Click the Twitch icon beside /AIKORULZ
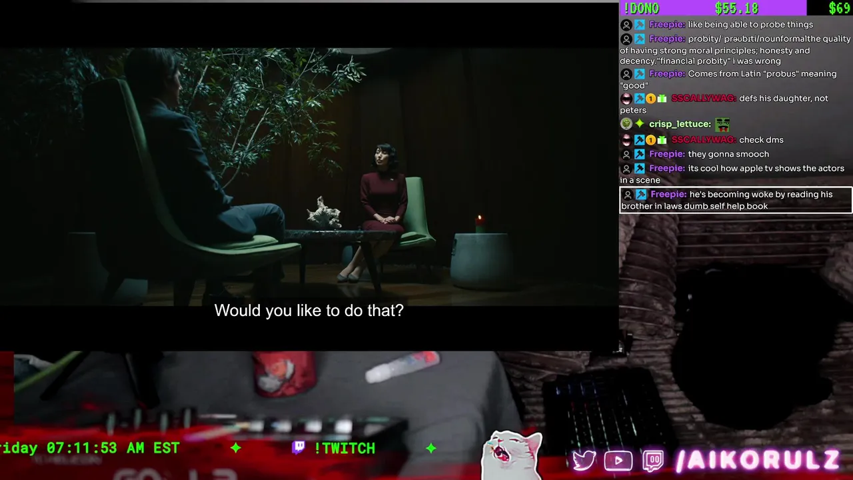 coord(653,461)
